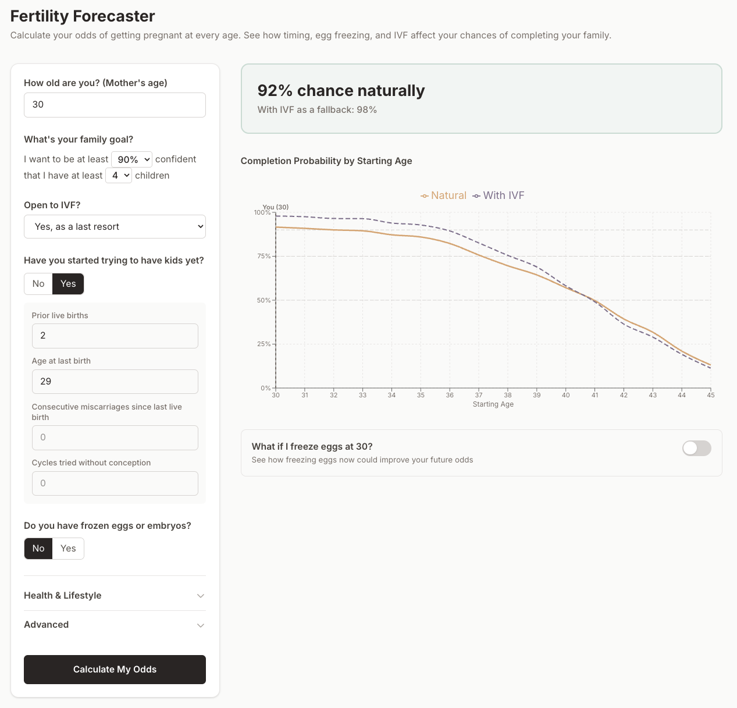The width and height of the screenshot is (737, 708).
Task: Open the 'Open to IVF?' dropdown
Action: [115, 226]
